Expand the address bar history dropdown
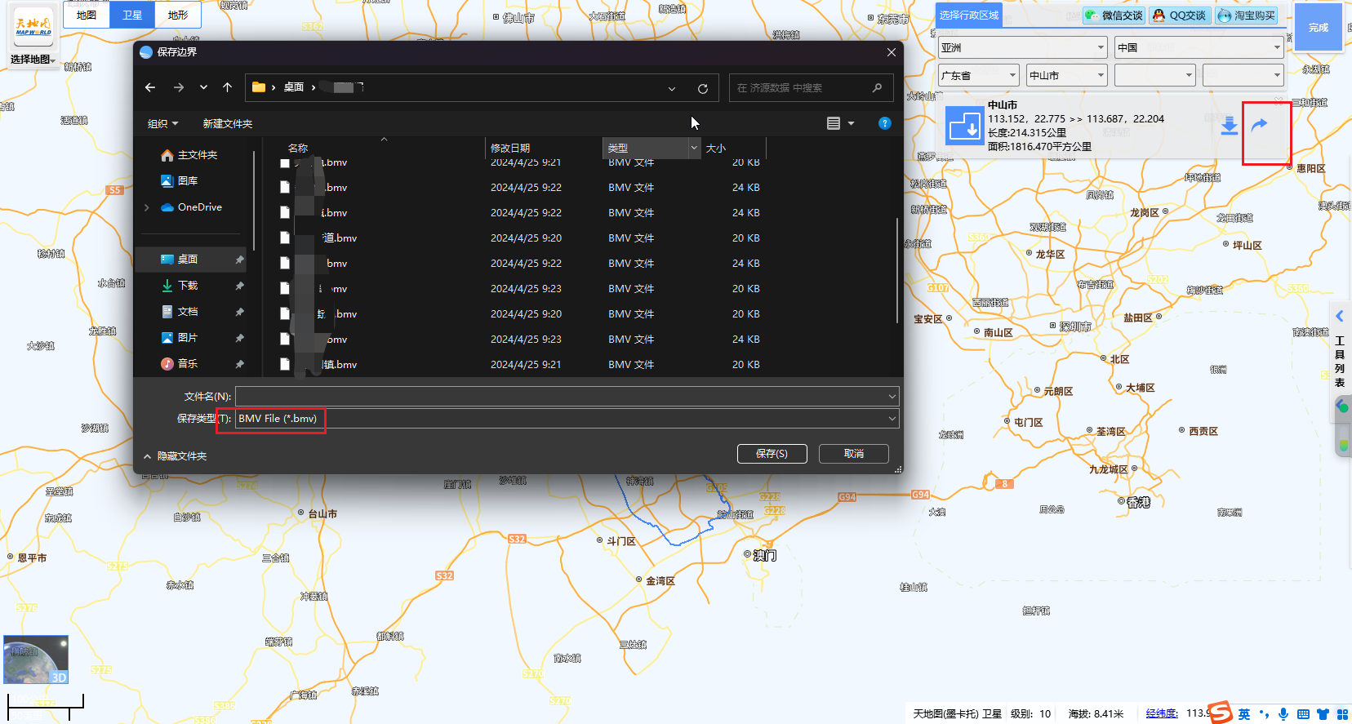1352x724 pixels. pyautogui.click(x=671, y=88)
